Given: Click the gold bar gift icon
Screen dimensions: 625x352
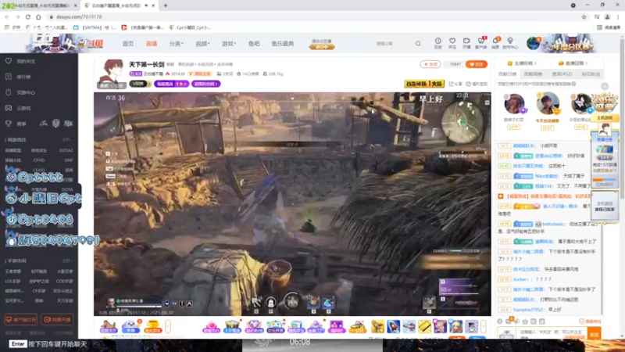Looking at the screenshot, I should click(424, 326).
